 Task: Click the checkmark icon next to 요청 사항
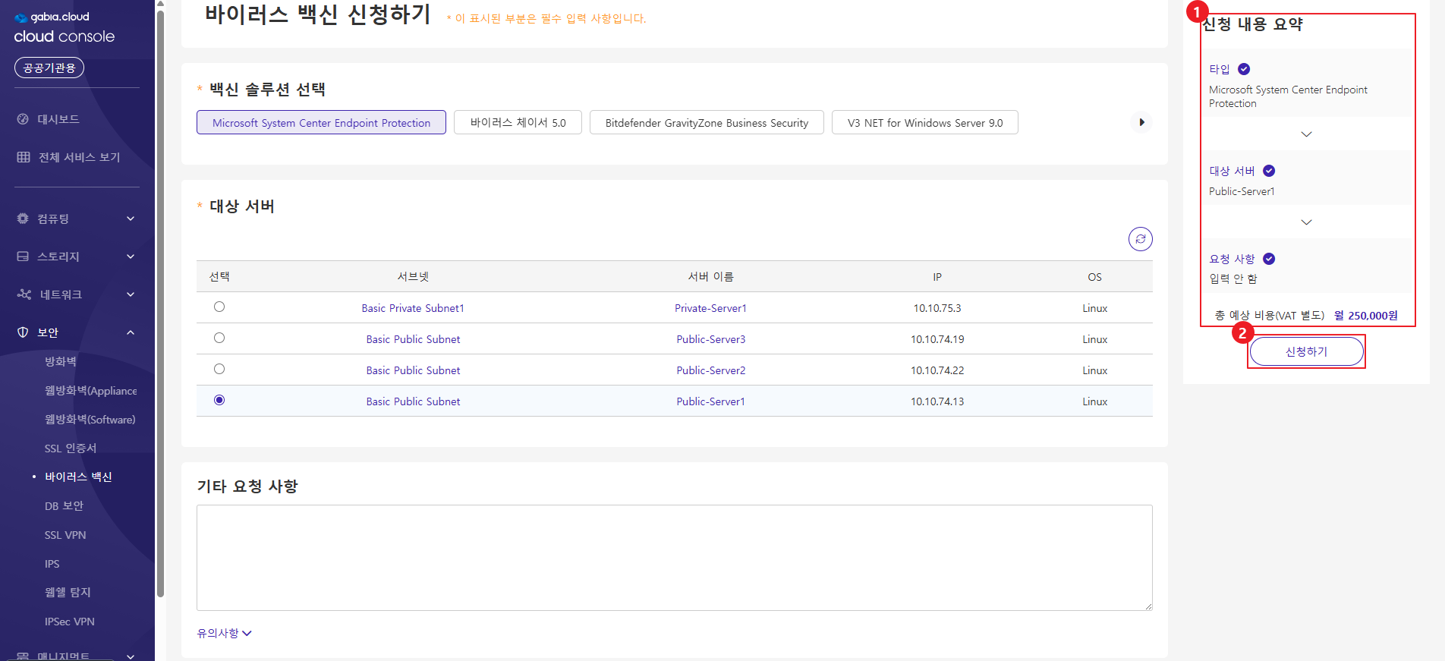tap(1269, 259)
